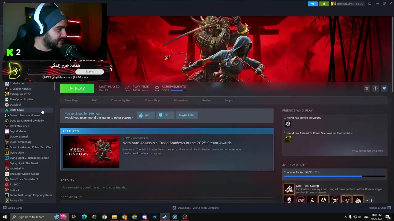The height and width of the screenshot is (221, 394).
Task: Click Add a Game plus button
Action: (5, 208)
